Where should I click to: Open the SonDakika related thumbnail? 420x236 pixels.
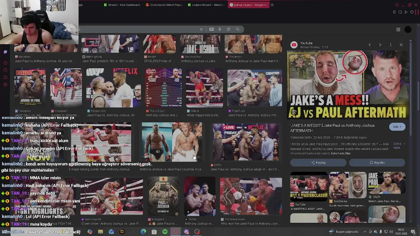[x=348, y=186]
